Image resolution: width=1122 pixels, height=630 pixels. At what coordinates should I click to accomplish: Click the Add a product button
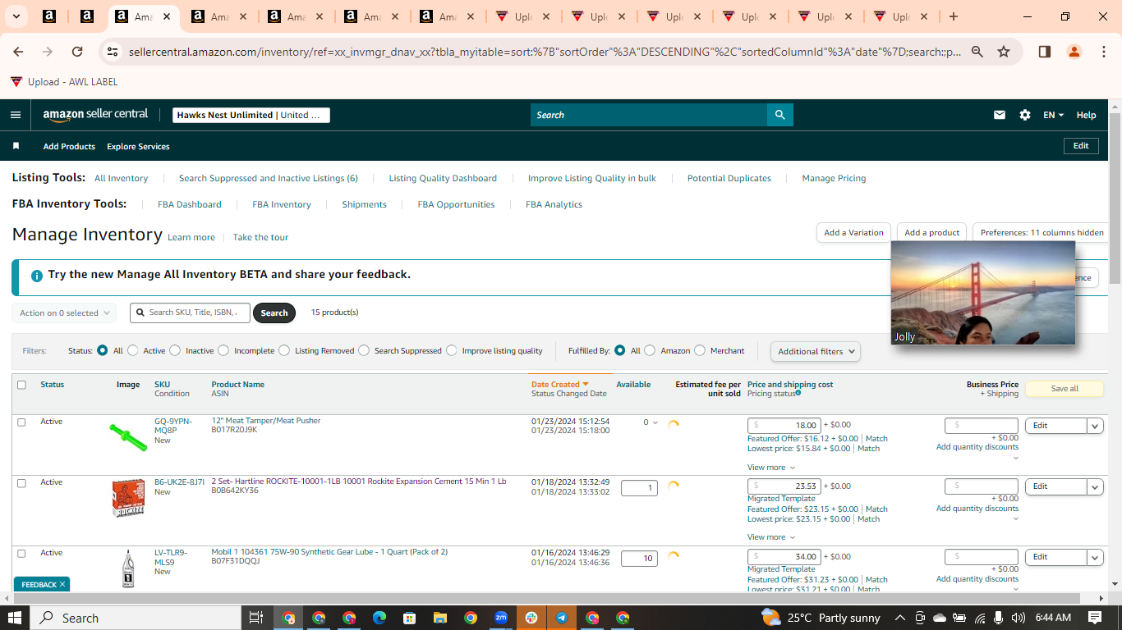click(x=931, y=232)
